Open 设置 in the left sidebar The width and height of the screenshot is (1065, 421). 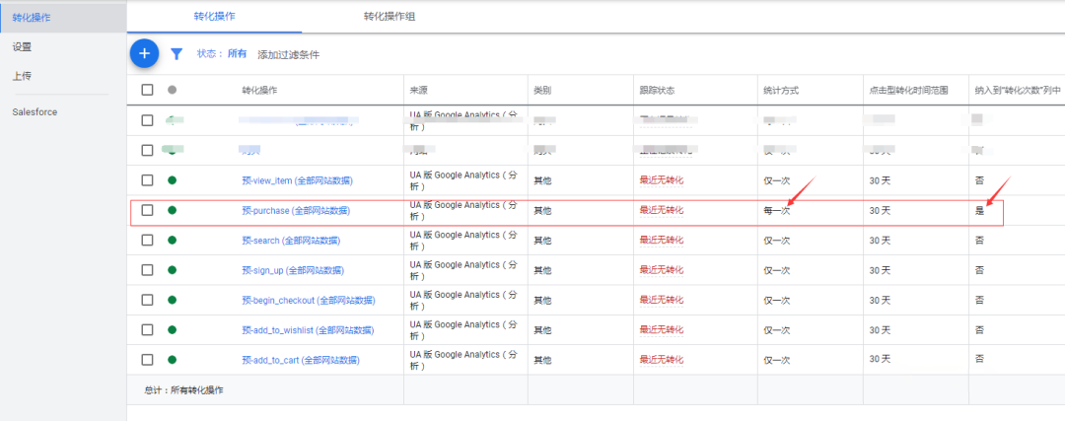pyautogui.click(x=23, y=47)
